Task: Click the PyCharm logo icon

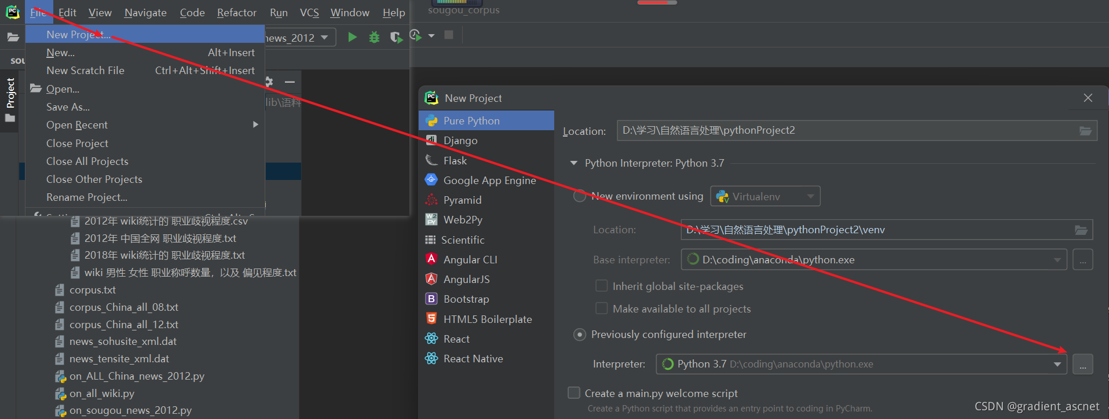Action: (13, 12)
